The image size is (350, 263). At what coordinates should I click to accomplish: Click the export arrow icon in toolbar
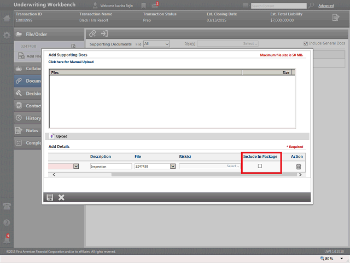[104, 34]
